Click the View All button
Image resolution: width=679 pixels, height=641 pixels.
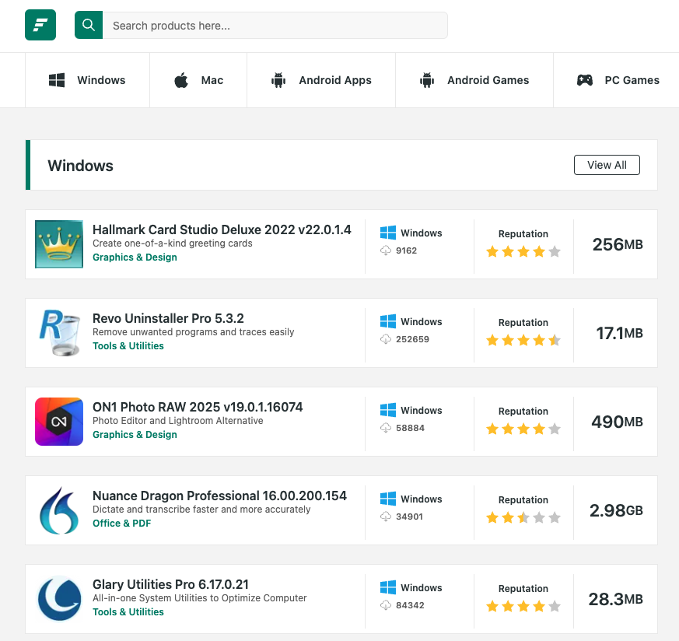pyautogui.click(x=607, y=165)
